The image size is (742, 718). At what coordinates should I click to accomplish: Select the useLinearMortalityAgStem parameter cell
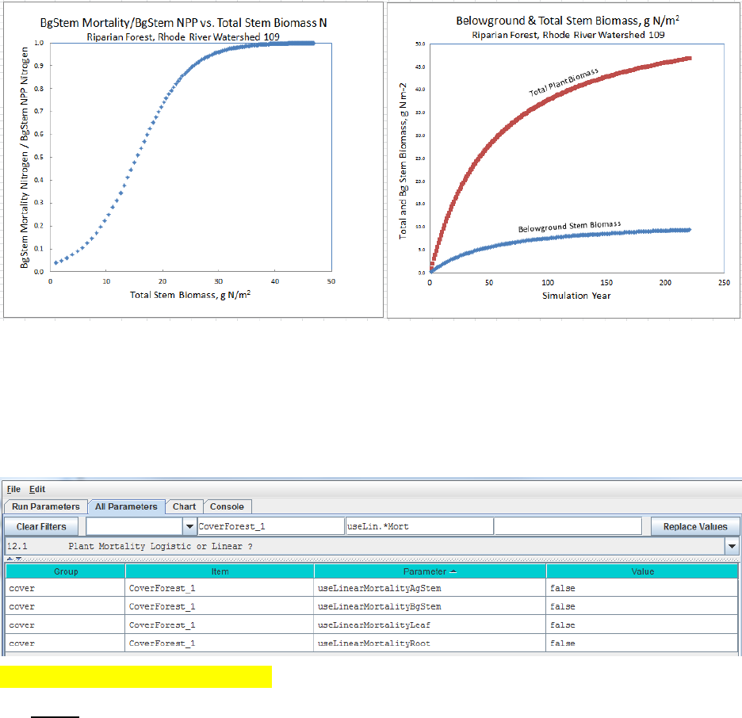coord(430,588)
